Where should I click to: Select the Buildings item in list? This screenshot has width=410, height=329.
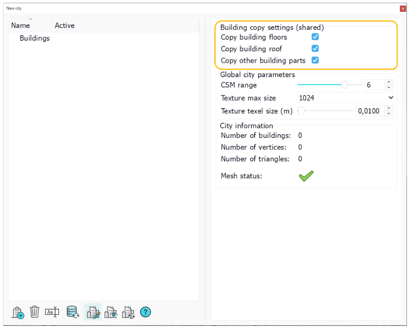(x=34, y=38)
